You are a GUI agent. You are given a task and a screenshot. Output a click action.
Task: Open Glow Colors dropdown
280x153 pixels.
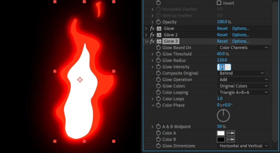[x=243, y=86]
